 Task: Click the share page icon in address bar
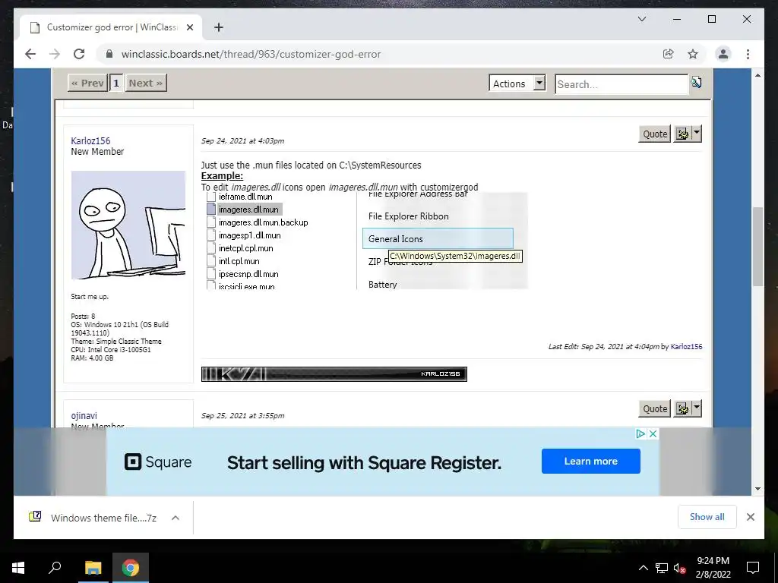[669, 54]
